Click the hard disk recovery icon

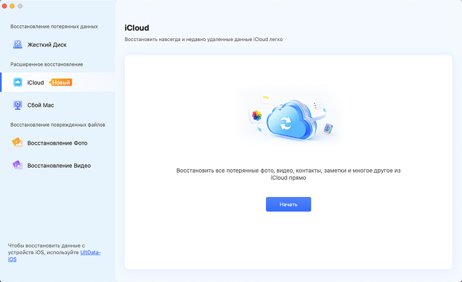pyautogui.click(x=18, y=44)
